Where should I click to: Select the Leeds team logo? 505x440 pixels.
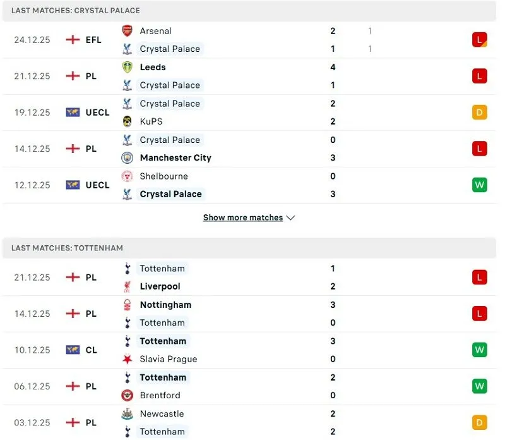[128, 67]
